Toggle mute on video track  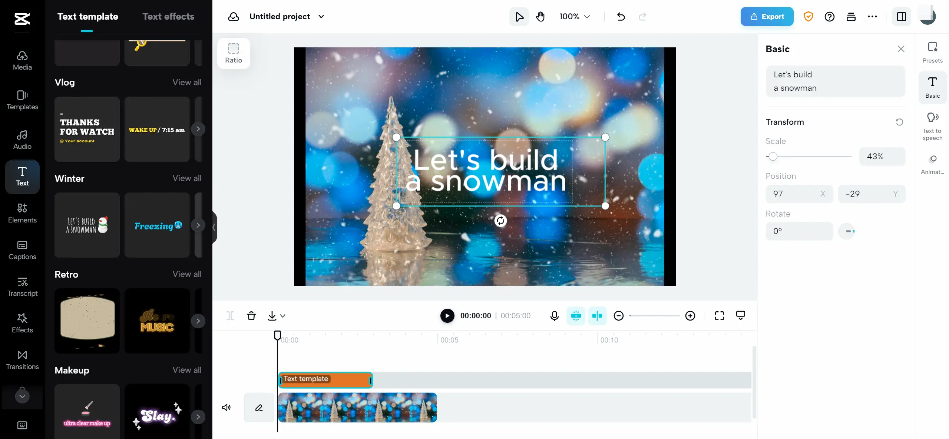[227, 408]
